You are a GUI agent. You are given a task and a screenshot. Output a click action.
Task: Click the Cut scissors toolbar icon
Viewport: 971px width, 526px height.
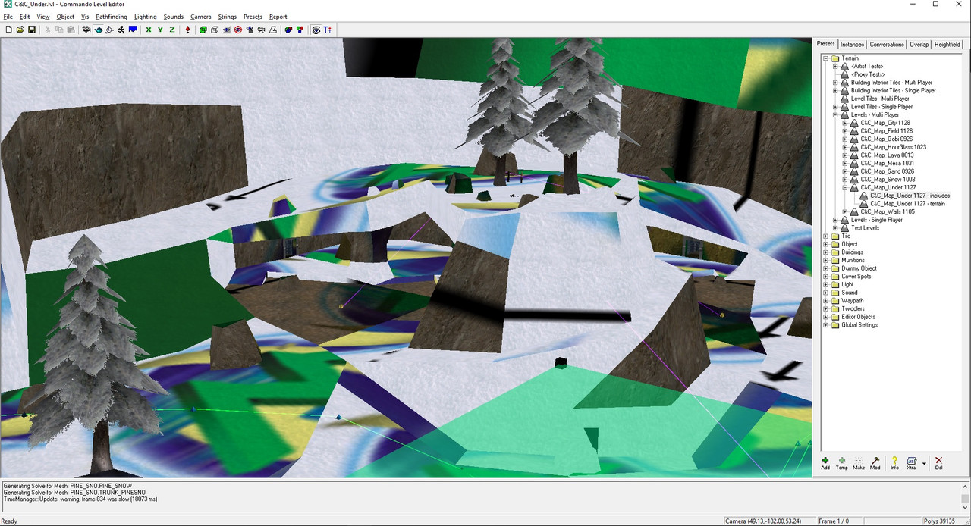point(48,30)
